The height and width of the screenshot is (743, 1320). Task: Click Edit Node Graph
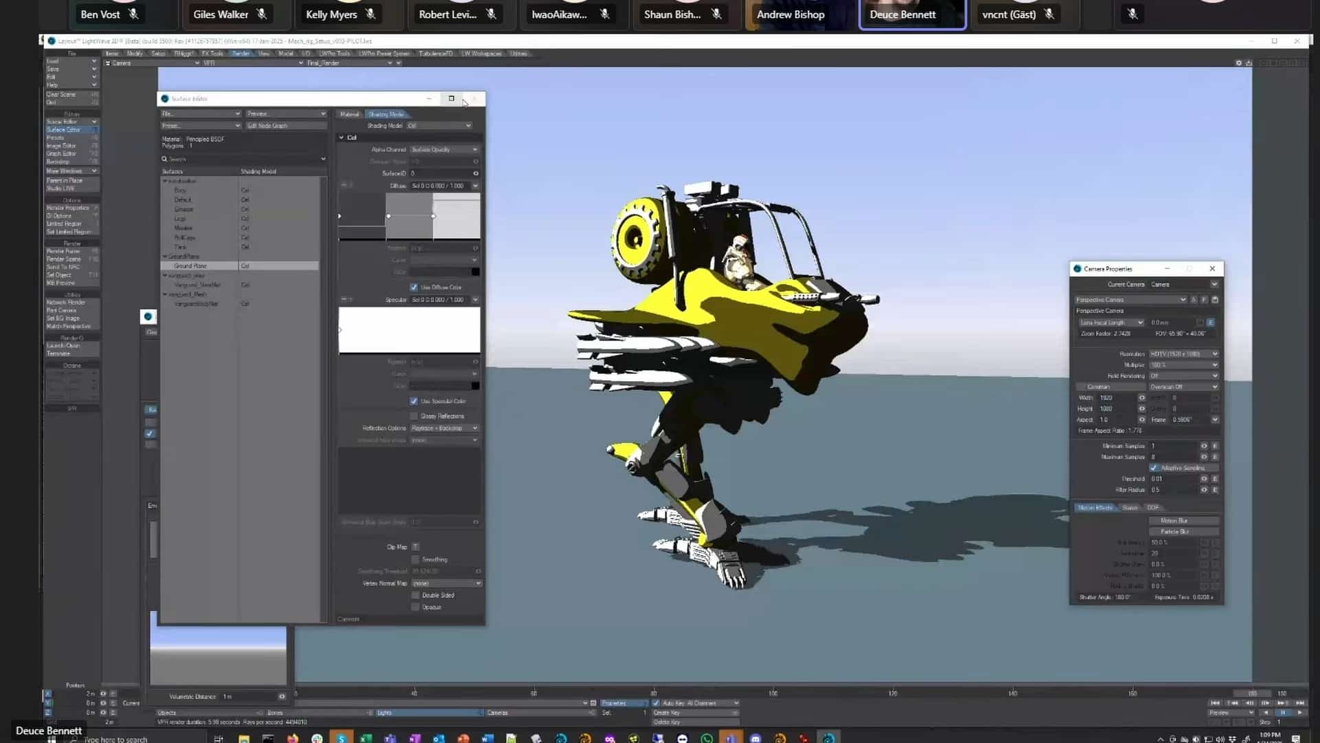click(x=286, y=125)
